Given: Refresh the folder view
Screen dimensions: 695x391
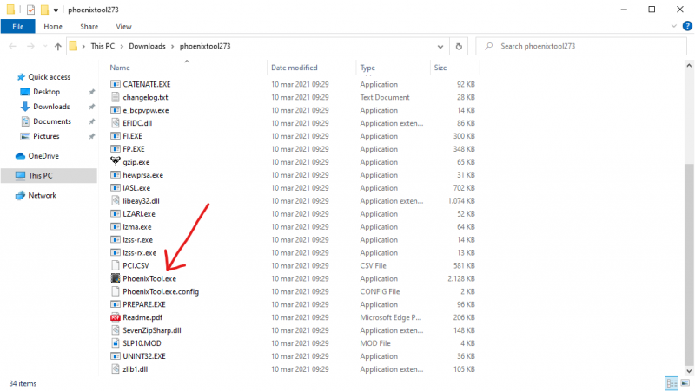Looking at the screenshot, I should 459,46.
